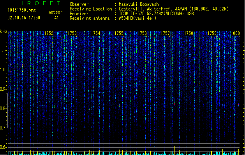This screenshot has width=245, height=155.
Task: Click the 'meteor' label
Action: click(55, 12)
